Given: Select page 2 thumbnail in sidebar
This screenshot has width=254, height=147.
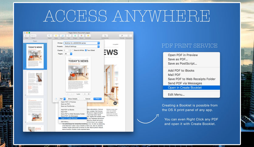Looking at the screenshot, I should click(x=35, y=84).
